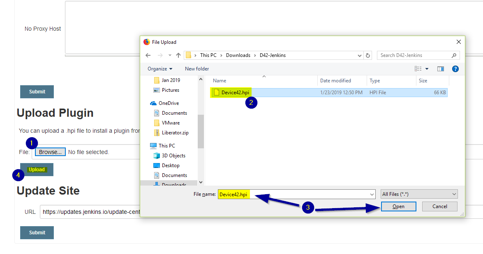483x254 pixels.
Task: Open the recent locations dropdown beside back arrow
Action: pyautogui.click(x=170, y=55)
